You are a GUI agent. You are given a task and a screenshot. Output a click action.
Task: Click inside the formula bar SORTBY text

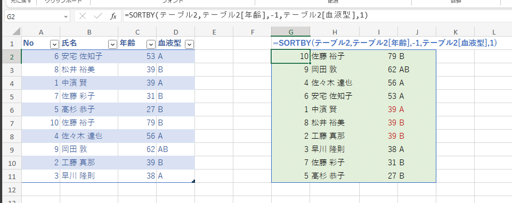tap(246, 15)
